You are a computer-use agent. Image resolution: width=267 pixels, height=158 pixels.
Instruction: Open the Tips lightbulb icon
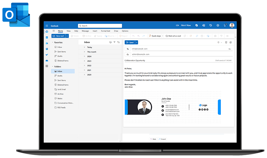click(225, 25)
